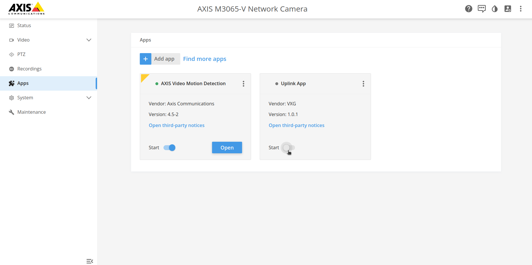
Task: Expand the System menu chevron
Action: point(89,98)
